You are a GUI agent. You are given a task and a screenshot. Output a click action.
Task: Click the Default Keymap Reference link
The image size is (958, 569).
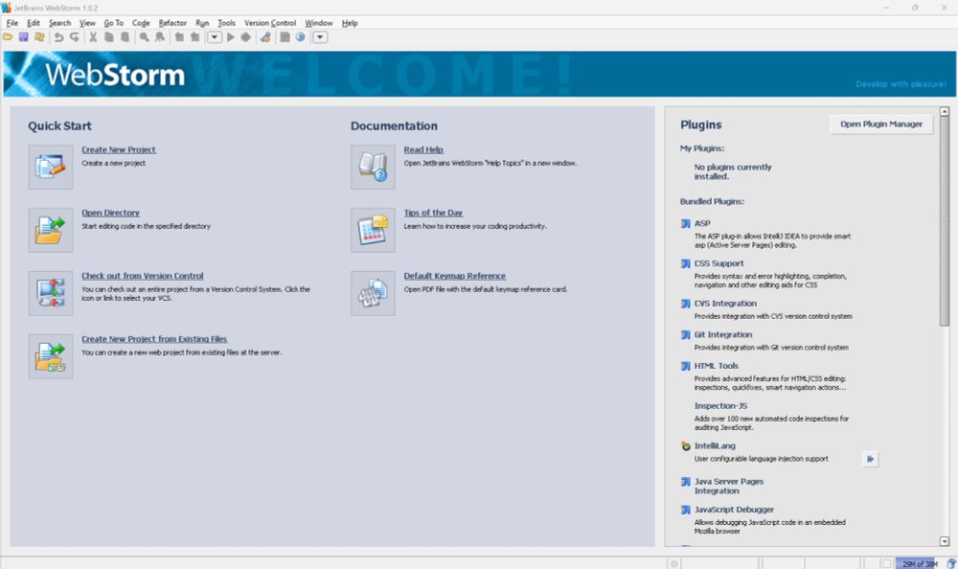pyautogui.click(x=454, y=276)
